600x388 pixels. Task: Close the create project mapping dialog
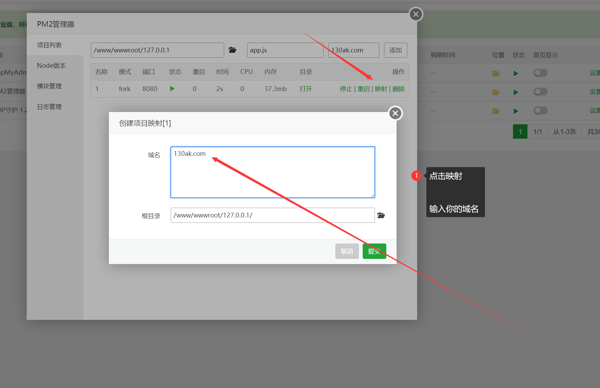pyautogui.click(x=395, y=113)
